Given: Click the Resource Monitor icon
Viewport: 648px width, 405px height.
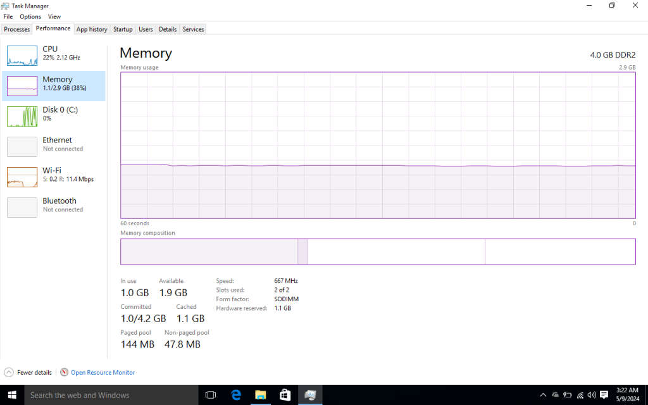Looking at the screenshot, I should pos(64,372).
